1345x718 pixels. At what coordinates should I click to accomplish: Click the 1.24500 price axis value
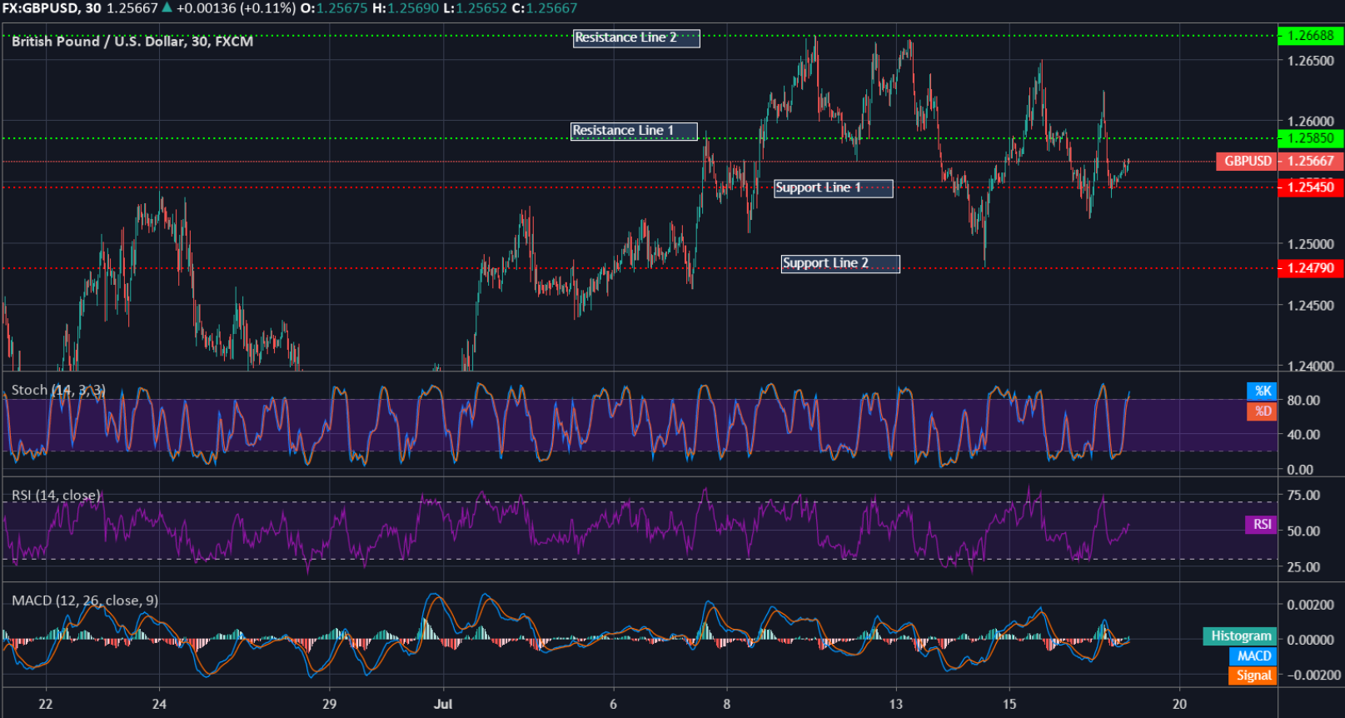tap(1310, 306)
